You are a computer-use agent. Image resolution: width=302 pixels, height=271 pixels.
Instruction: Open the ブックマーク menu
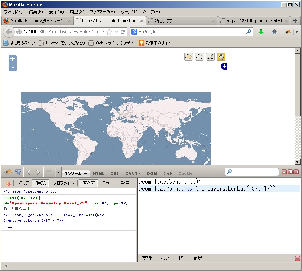coord(102,12)
